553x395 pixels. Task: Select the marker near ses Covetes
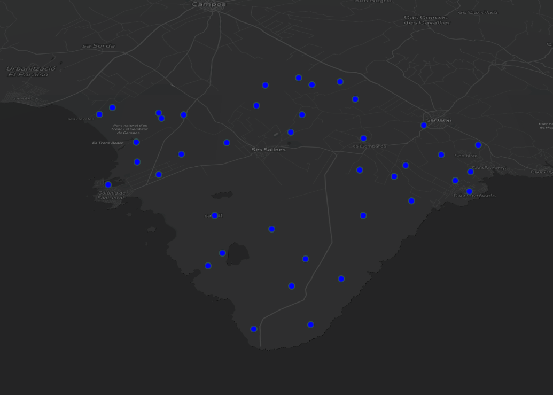point(99,114)
